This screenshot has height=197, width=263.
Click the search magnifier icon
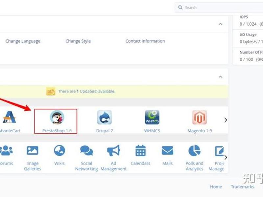click(180, 7)
